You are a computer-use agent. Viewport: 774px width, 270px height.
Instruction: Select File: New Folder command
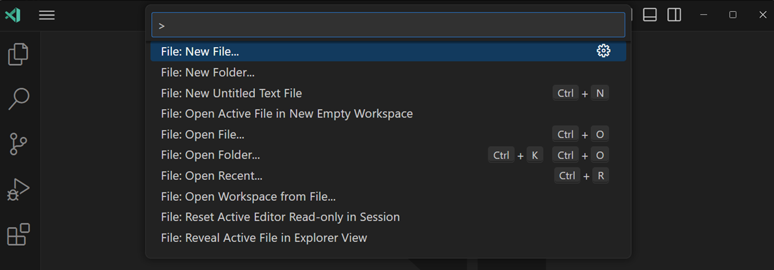(x=207, y=72)
